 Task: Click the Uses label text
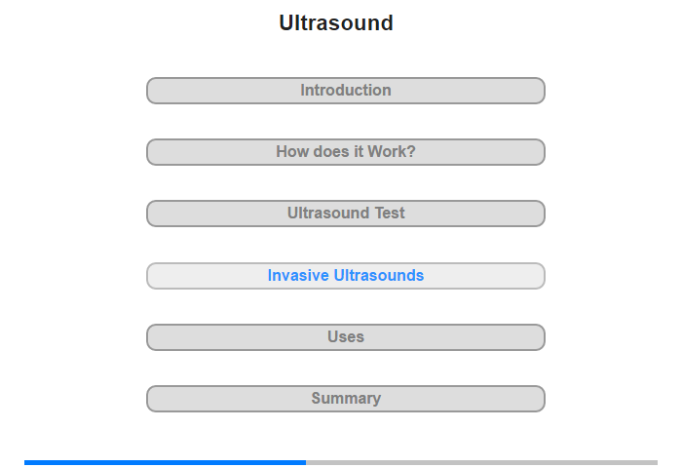pos(345,336)
